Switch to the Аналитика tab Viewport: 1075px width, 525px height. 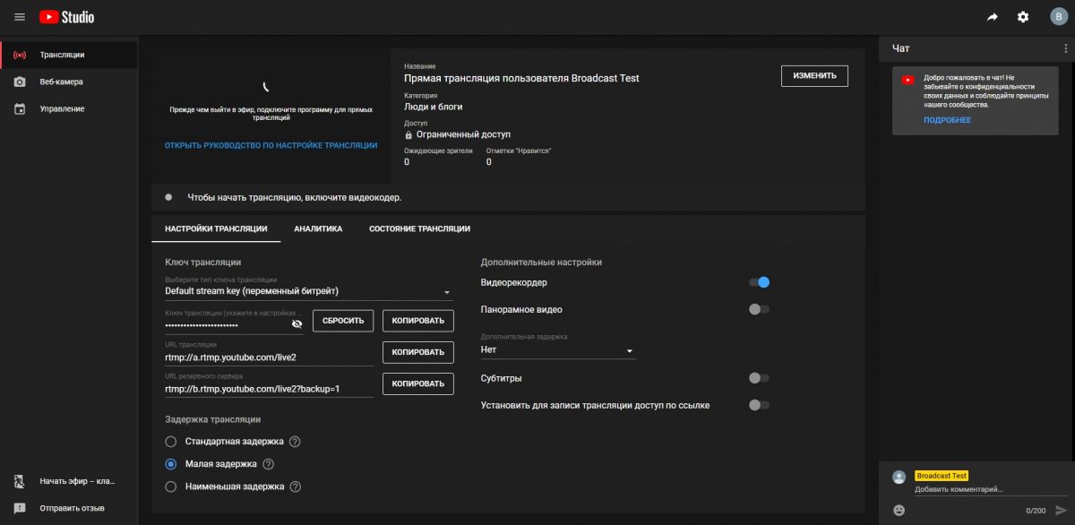[318, 228]
